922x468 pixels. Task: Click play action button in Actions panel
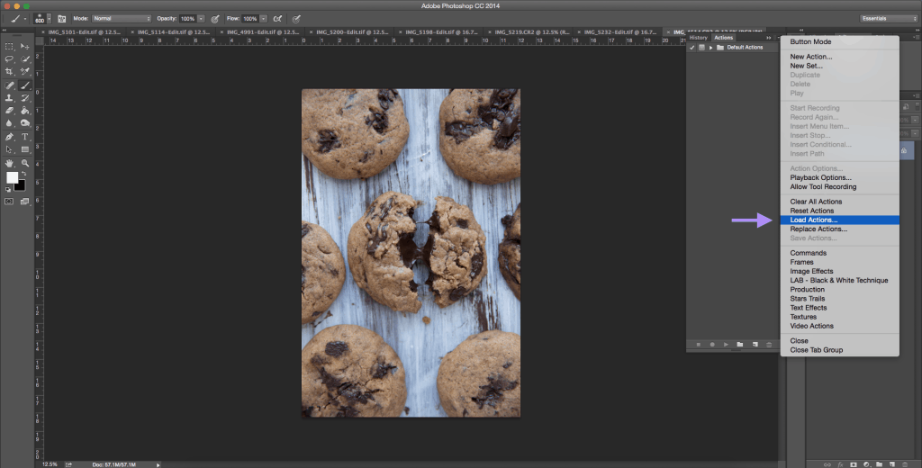[x=727, y=345]
